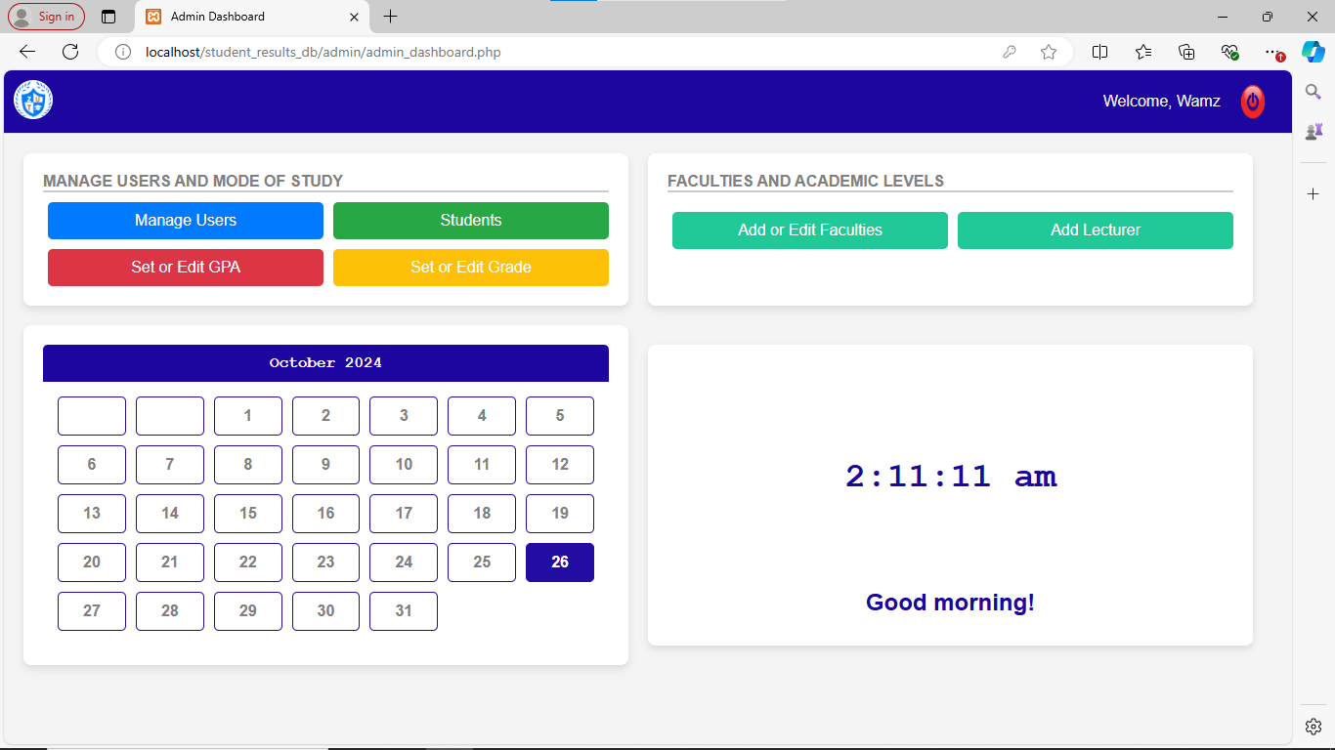This screenshot has height=750, width=1335.
Task: Open the Copilot icon in browser toolbar
Action: click(x=1313, y=52)
